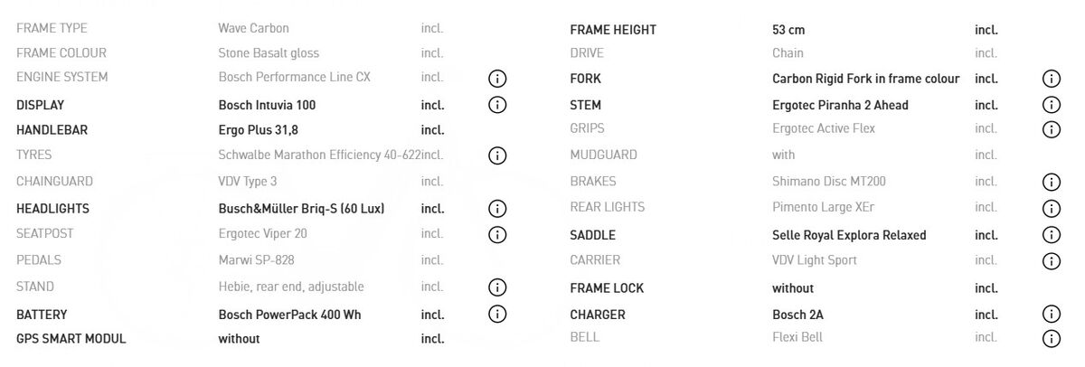Show saddle info for Selle Royal Explora
The image size is (1085, 367).
(x=1052, y=235)
